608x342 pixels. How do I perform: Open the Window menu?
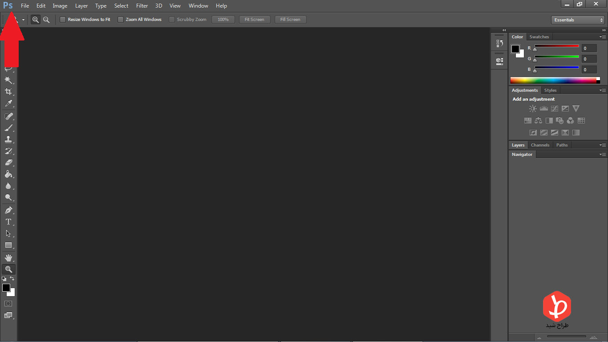pyautogui.click(x=199, y=6)
